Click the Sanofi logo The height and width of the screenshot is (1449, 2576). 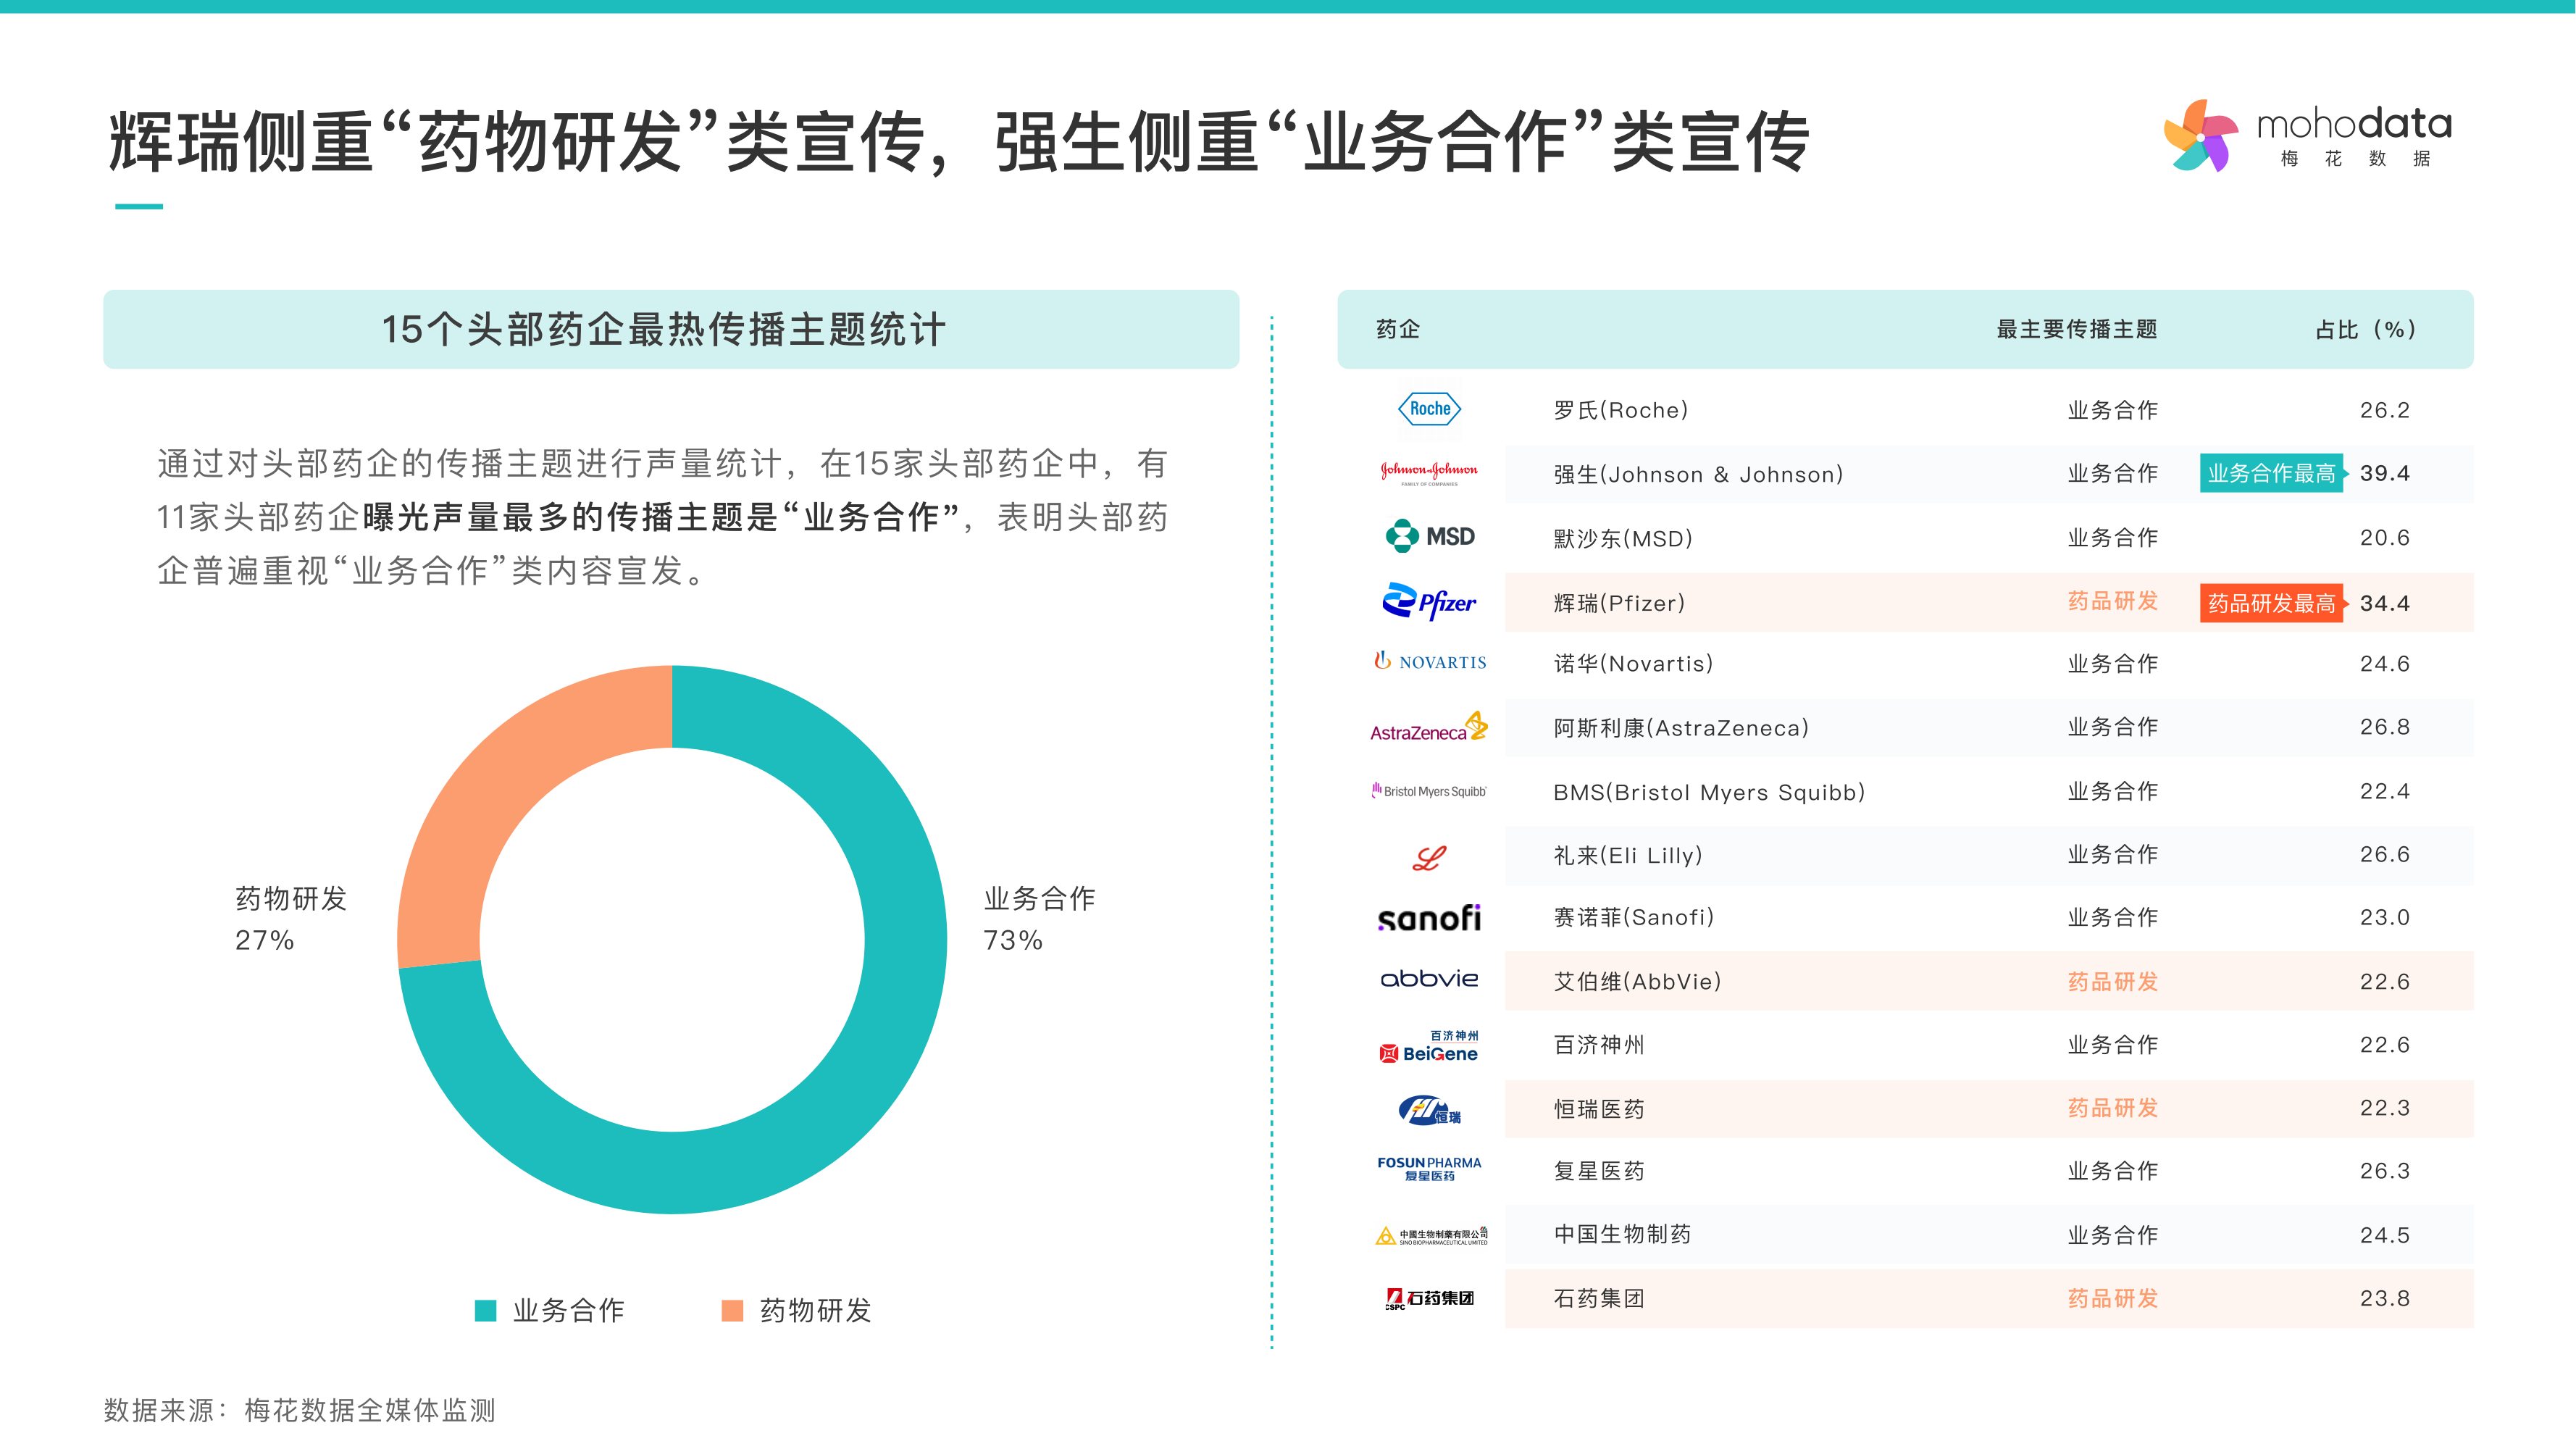click(x=1429, y=918)
